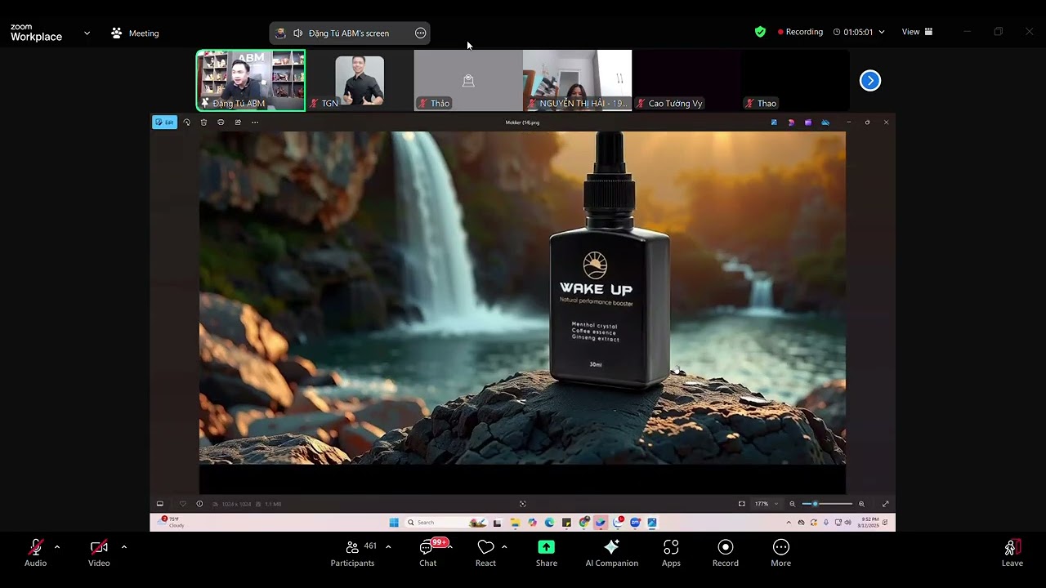
Task: Print the image from Photos toolbar
Action: pos(221,122)
